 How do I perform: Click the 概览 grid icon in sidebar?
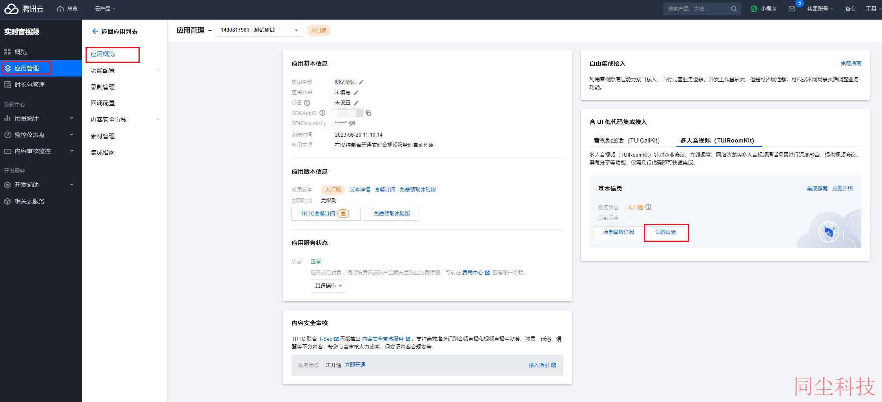(7, 52)
